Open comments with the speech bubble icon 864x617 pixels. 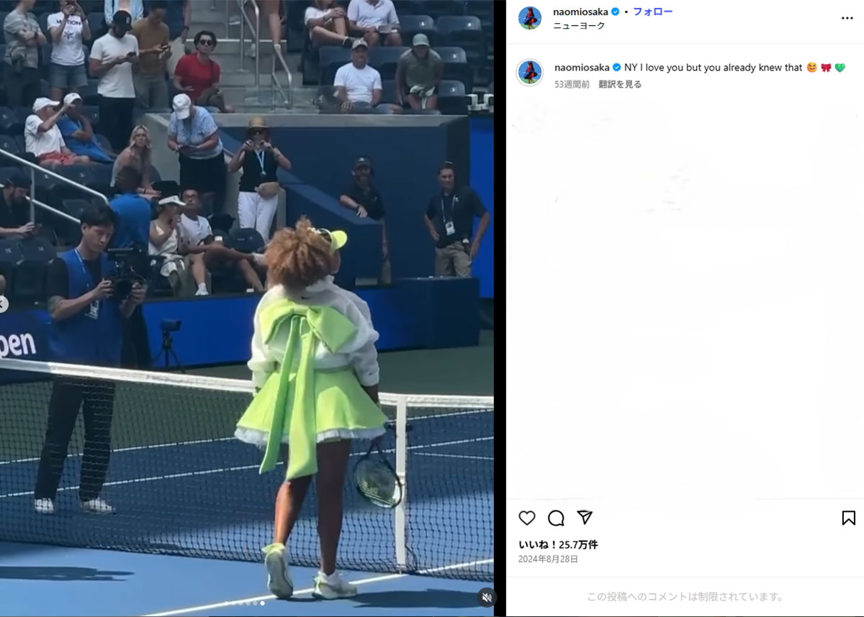click(556, 518)
